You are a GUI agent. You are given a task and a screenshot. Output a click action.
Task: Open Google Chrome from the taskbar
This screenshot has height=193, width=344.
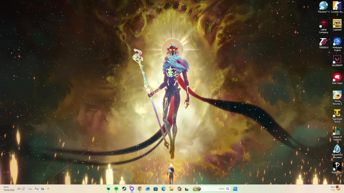[x=140, y=189]
